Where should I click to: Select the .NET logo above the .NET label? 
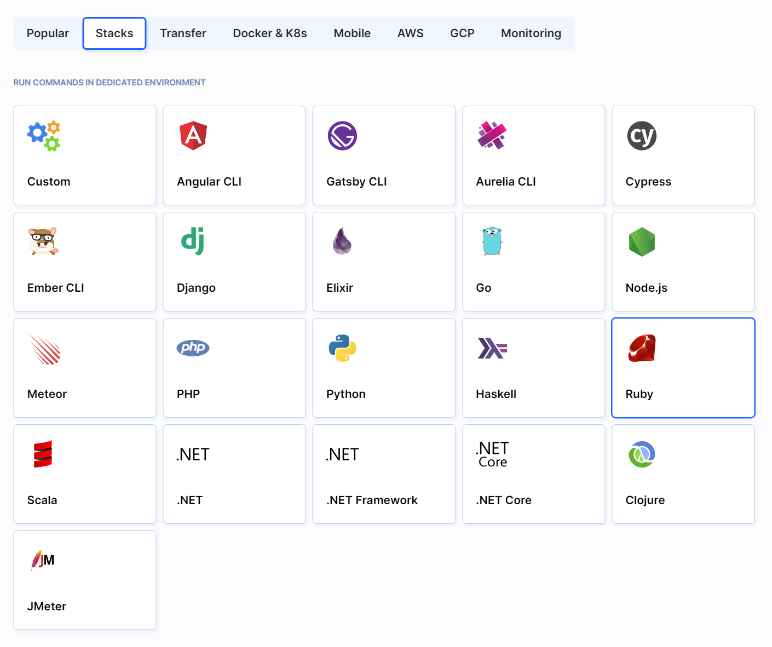pyautogui.click(x=193, y=454)
